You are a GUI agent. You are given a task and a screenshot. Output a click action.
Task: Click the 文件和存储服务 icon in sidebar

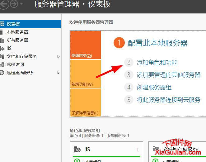pyautogui.click(x=2, y=56)
